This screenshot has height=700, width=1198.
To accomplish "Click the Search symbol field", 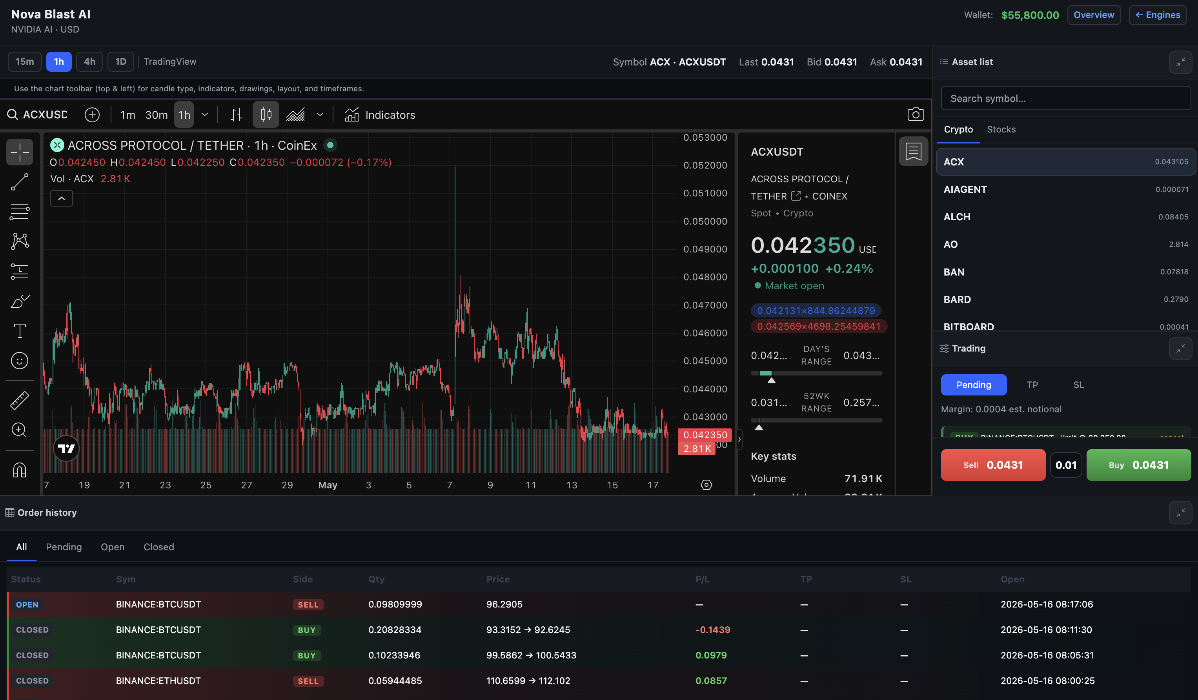I will point(1065,98).
